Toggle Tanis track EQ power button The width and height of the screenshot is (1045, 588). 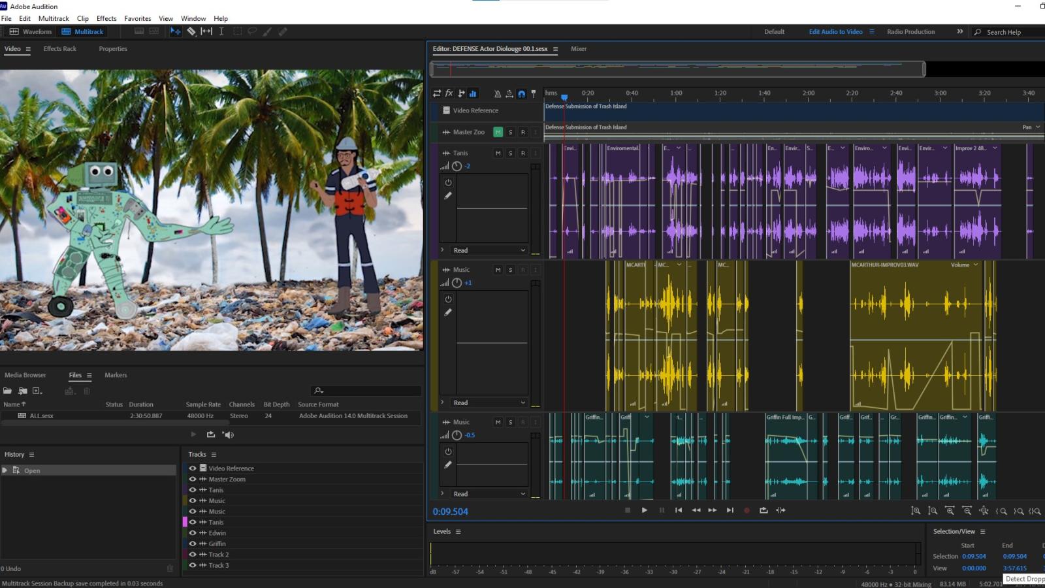[x=448, y=182]
